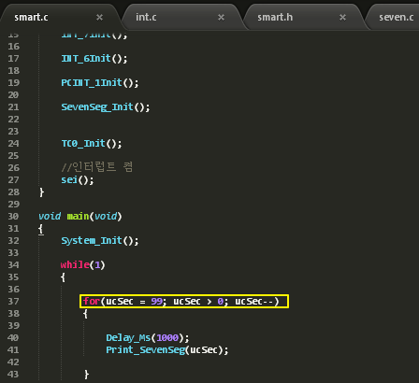Click the for keyword on line 37
This screenshot has height=383, width=419.
click(92, 301)
